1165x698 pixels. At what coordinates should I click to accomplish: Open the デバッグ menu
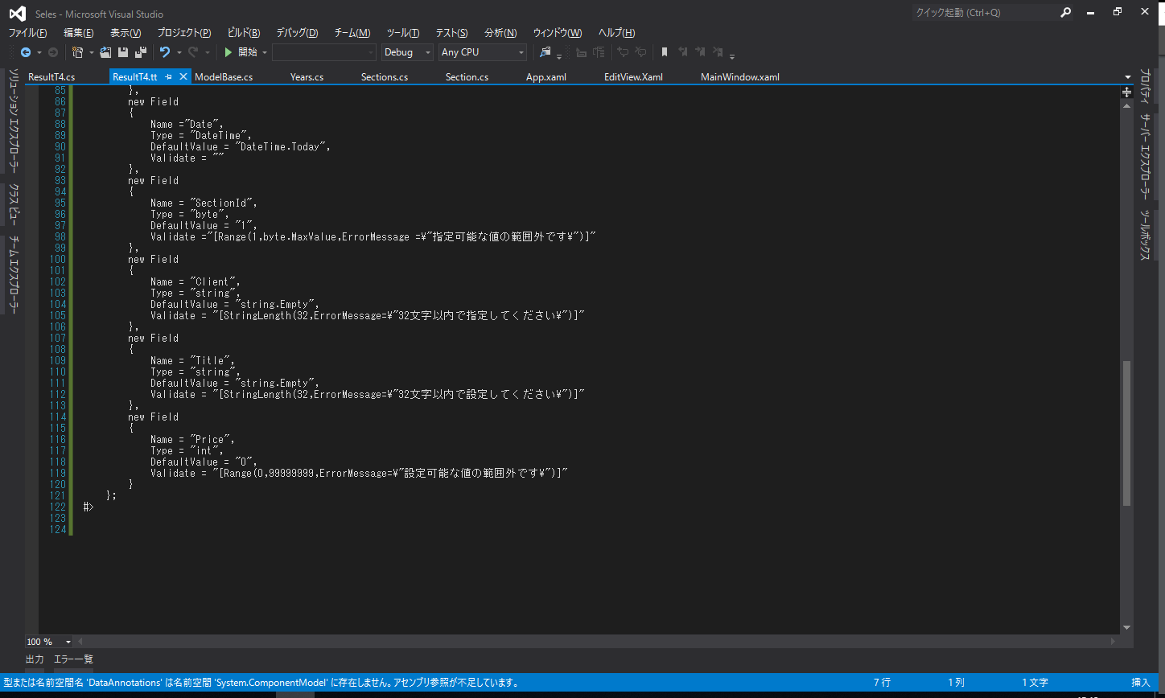(x=296, y=33)
